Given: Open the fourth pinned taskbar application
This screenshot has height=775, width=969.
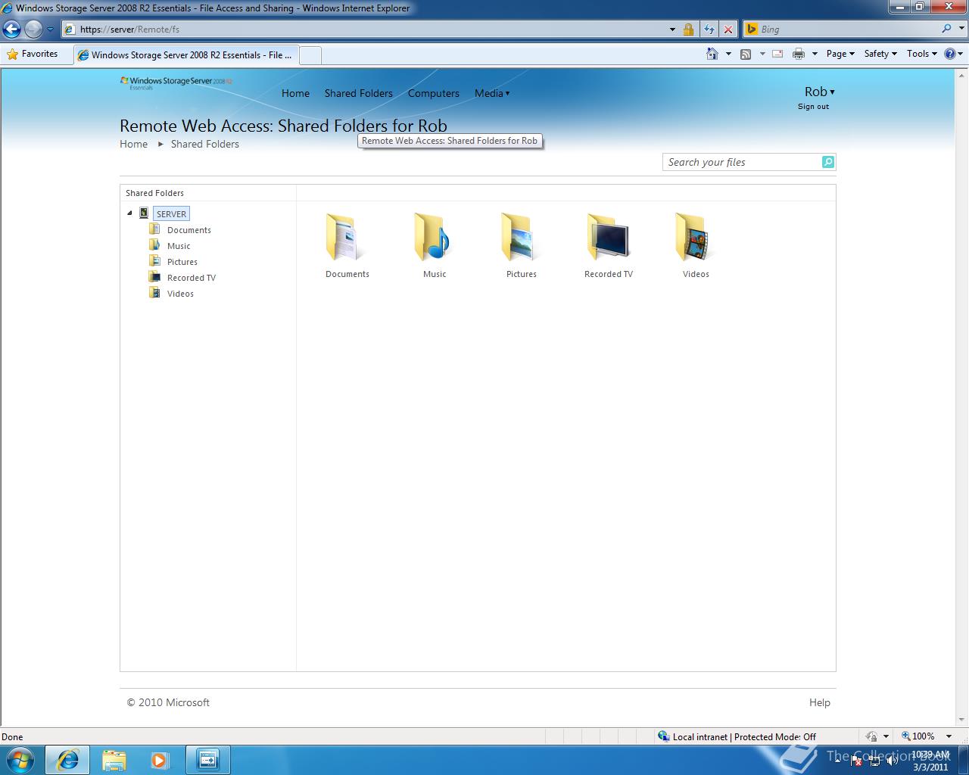Looking at the screenshot, I should coord(207,760).
